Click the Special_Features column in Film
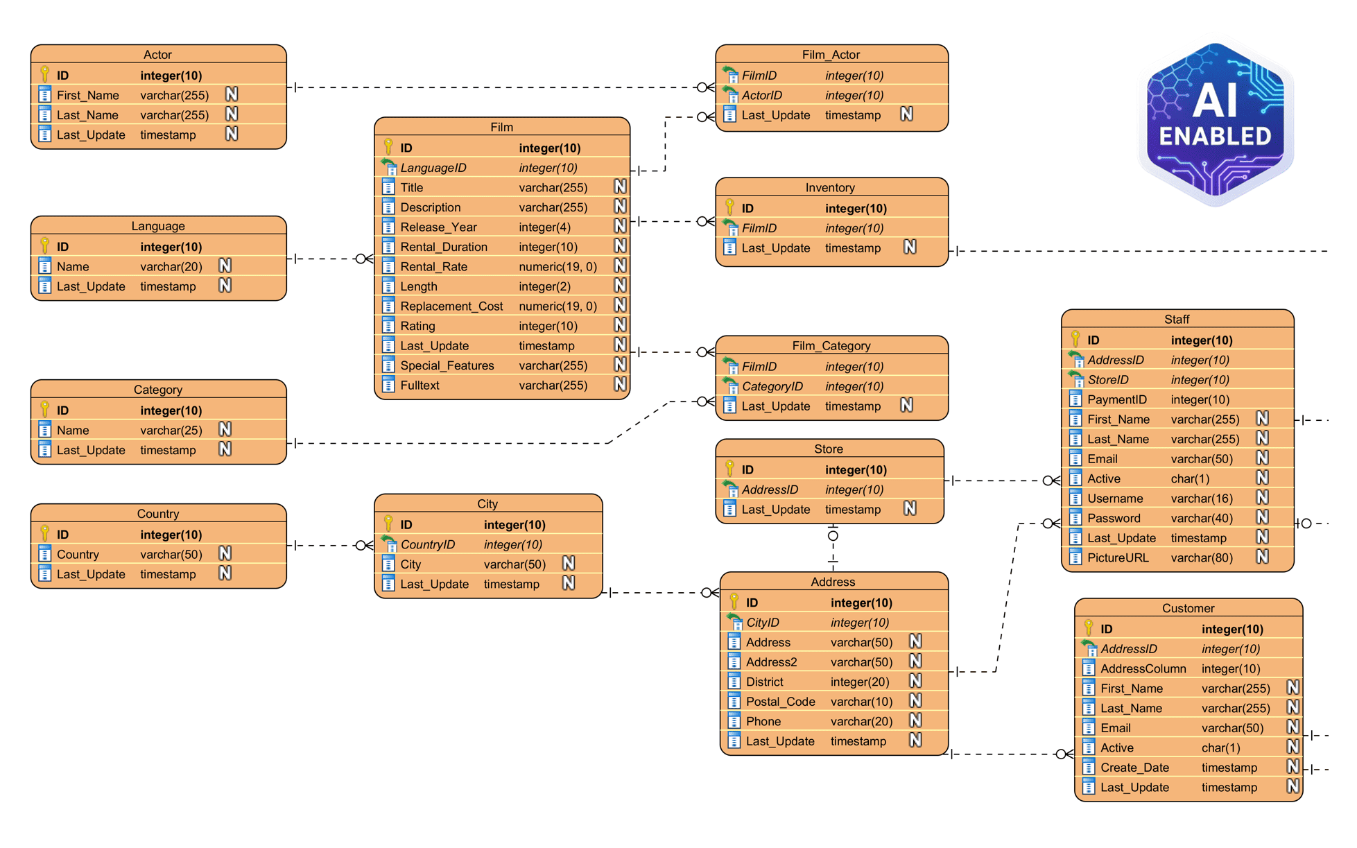1357x848 pixels. pos(447,365)
